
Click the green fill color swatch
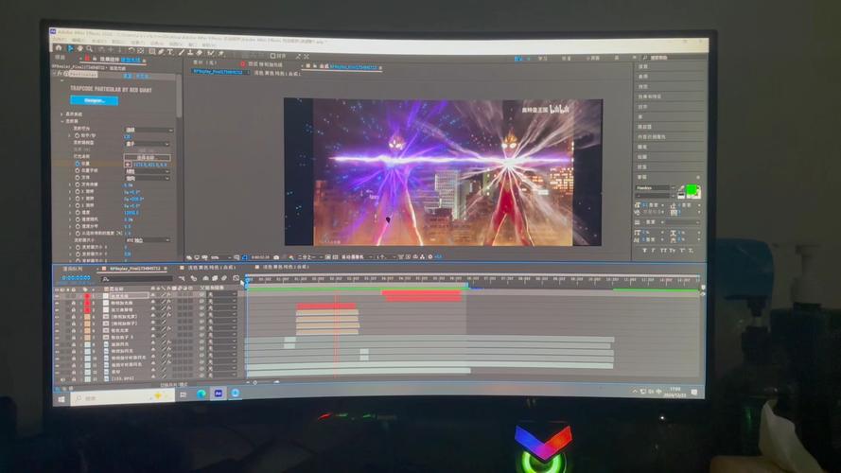click(692, 189)
